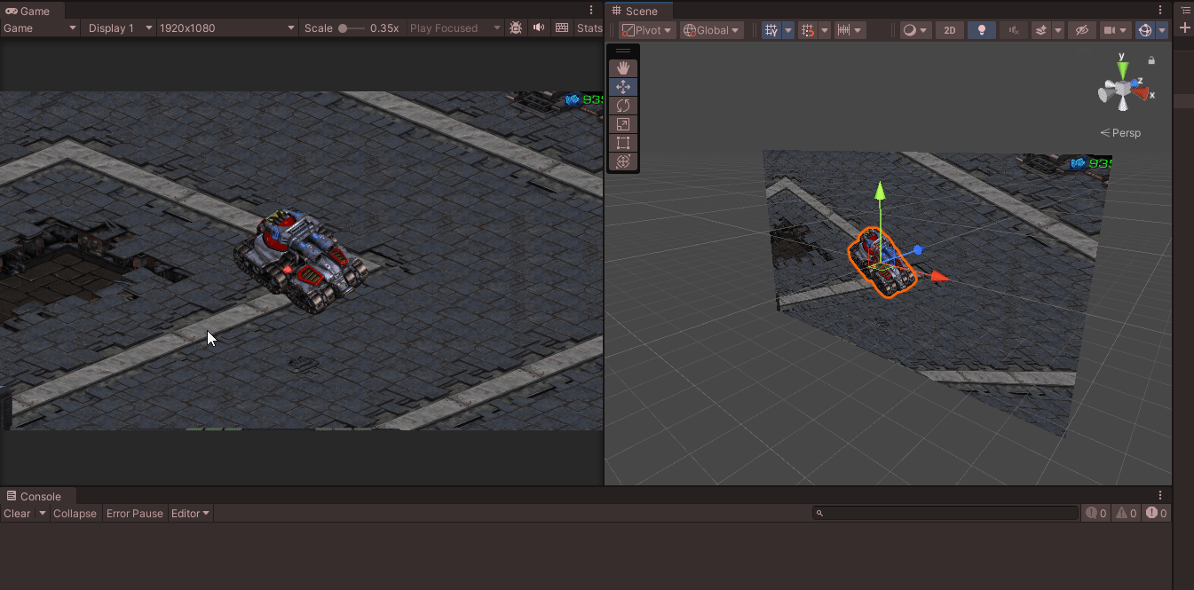Viewport: 1194px width, 590px height.
Task: Select the Transform tool
Action: (x=623, y=161)
